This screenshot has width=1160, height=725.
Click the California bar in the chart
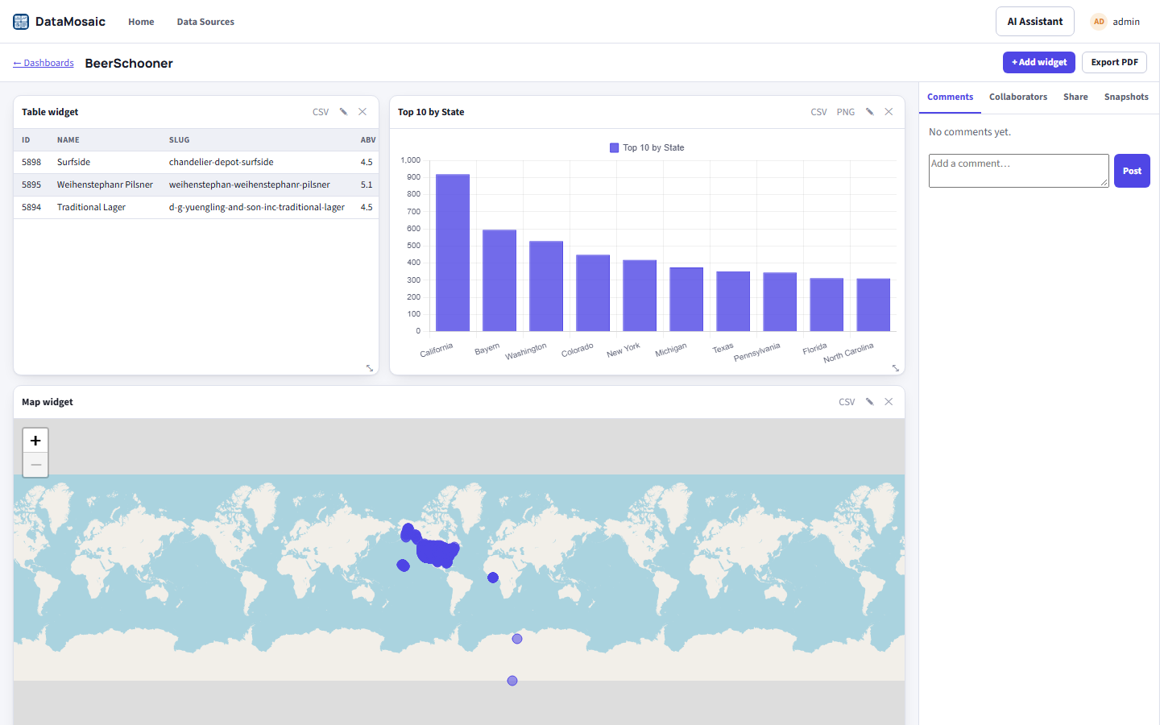(x=453, y=253)
